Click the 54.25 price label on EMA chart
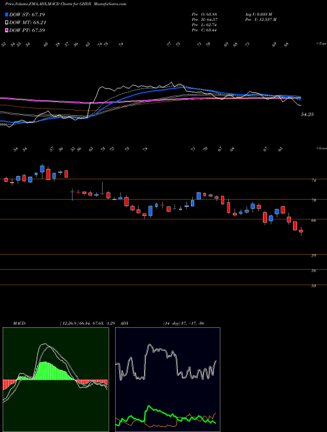The width and height of the screenshot is (327, 432). pos(307,115)
